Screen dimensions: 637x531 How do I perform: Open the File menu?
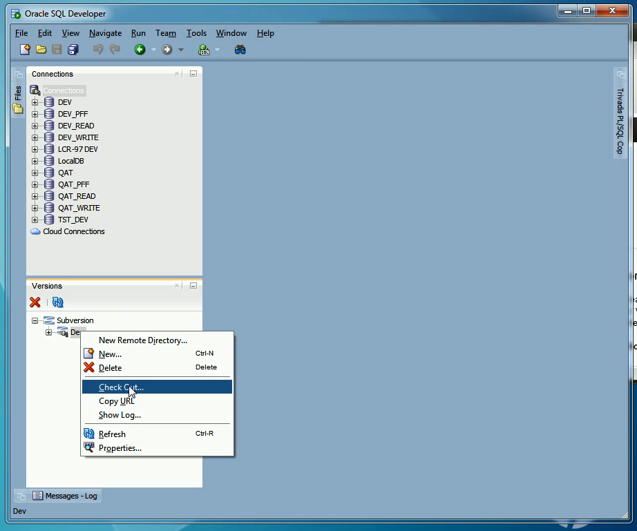(21, 33)
